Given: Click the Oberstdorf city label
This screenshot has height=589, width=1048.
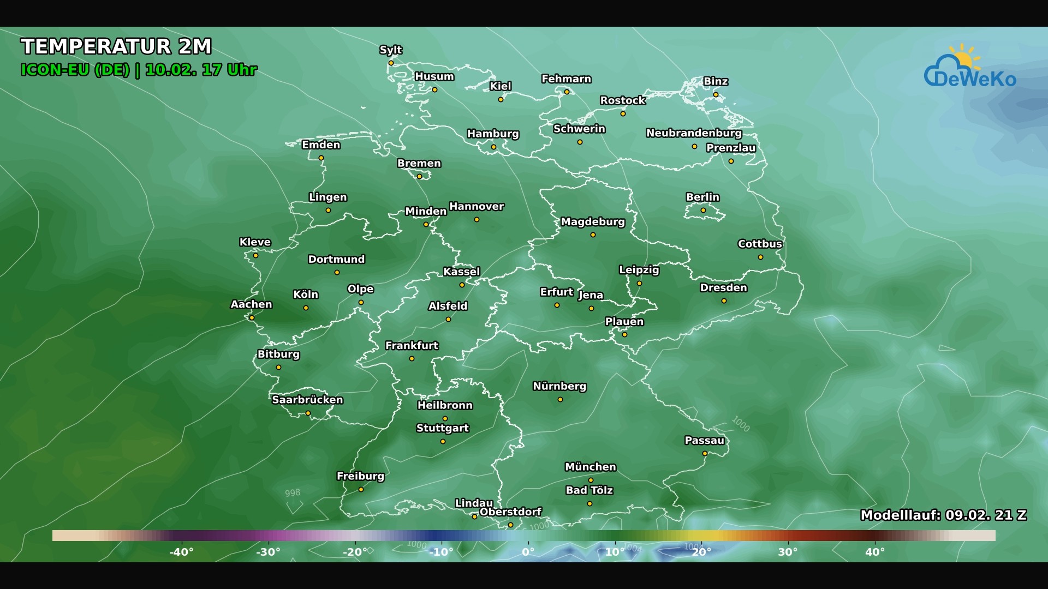Looking at the screenshot, I should pos(511,512).
